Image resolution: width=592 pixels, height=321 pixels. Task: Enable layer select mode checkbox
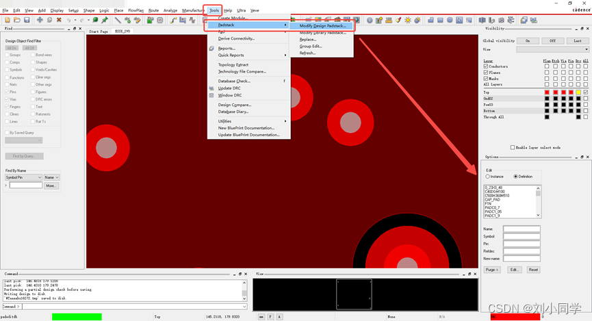point(513,147)
